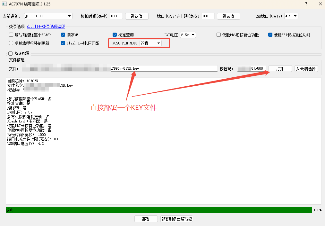Click 默认值 button beside 换板时间 field
This screenshot has height=226, width=325.
[x=137, y=16]
